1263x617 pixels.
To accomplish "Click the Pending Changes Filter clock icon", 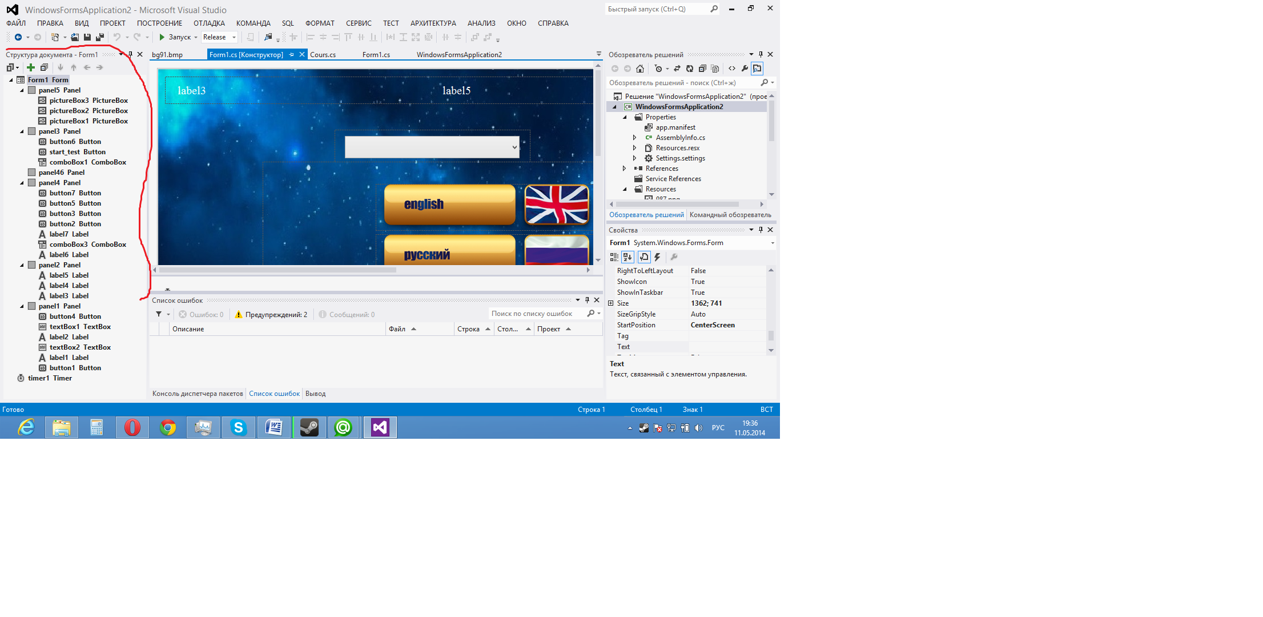I will (x=658, y=69).
